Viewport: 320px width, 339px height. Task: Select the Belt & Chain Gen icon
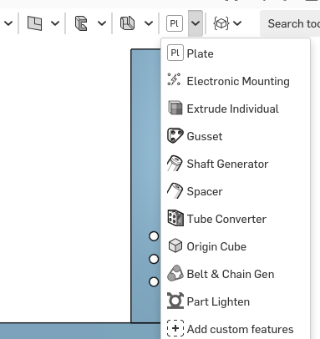tap(175, 273)
